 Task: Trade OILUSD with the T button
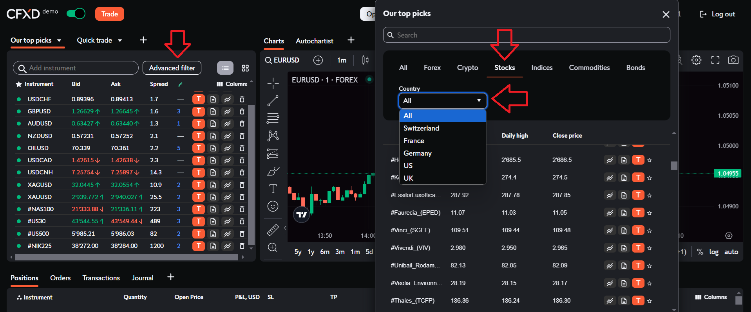pos(199,148)
